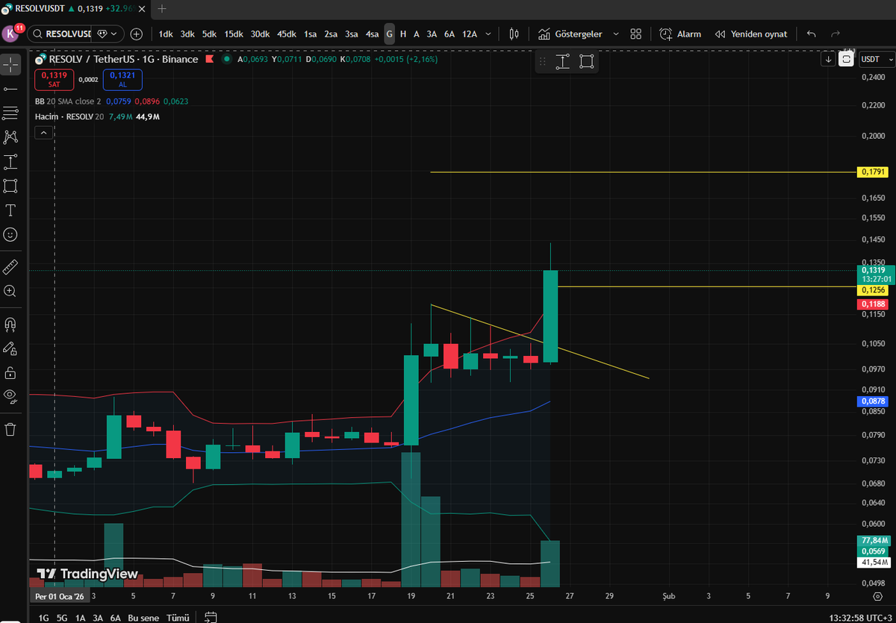Viewport: 896px width, 623px height.
Task: Select the Trend Line drawing tool
Action: 10,89
